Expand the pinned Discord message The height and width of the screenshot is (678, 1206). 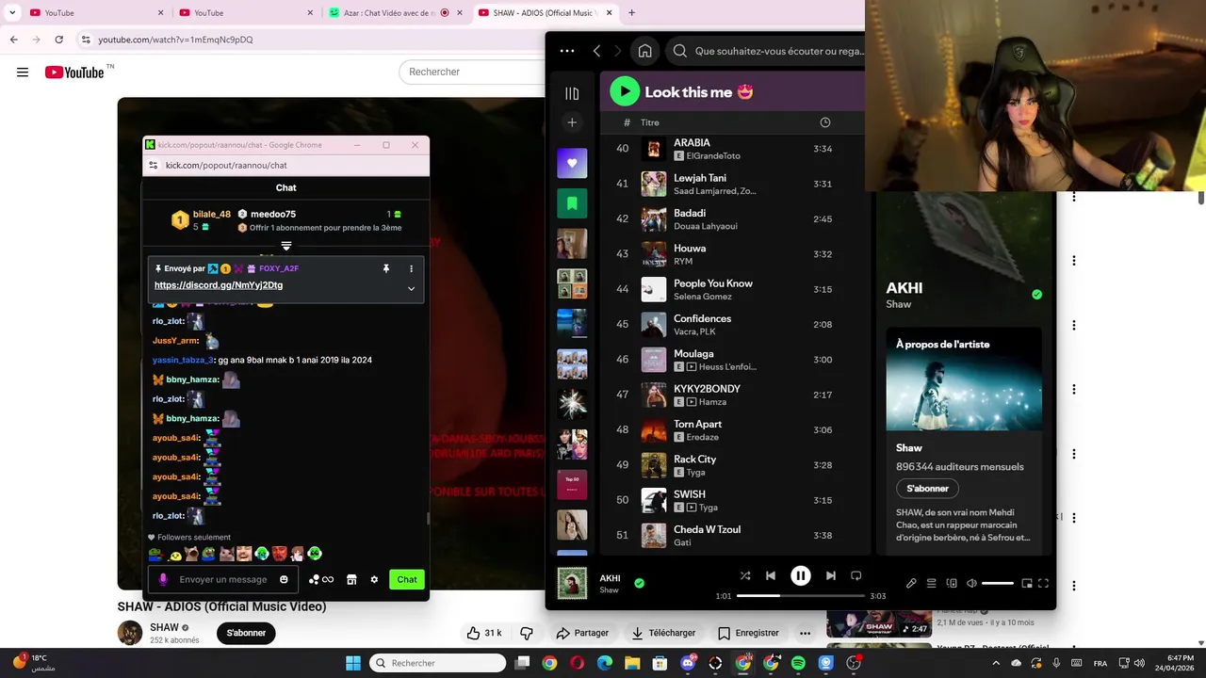[x=411, y=288]
